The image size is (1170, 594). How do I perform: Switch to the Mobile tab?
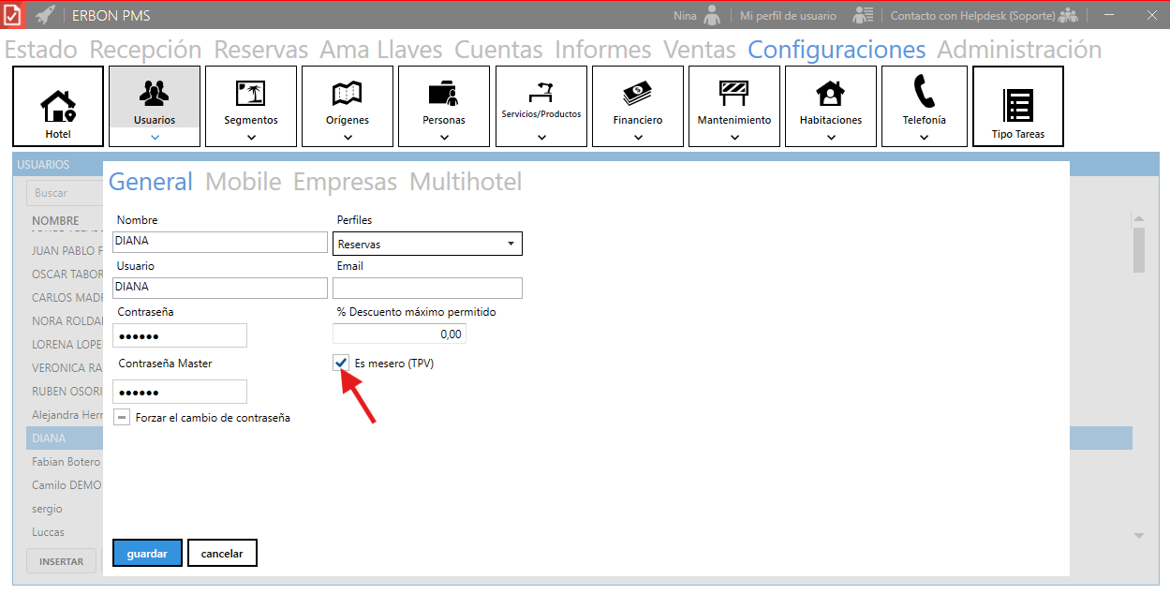coord(243,182)
